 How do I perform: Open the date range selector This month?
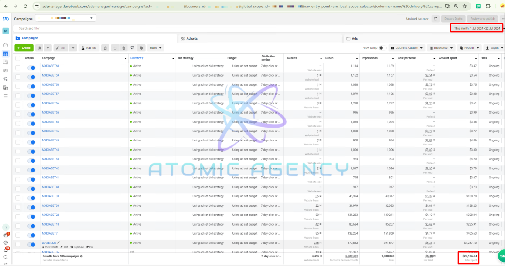pos(477,28)
